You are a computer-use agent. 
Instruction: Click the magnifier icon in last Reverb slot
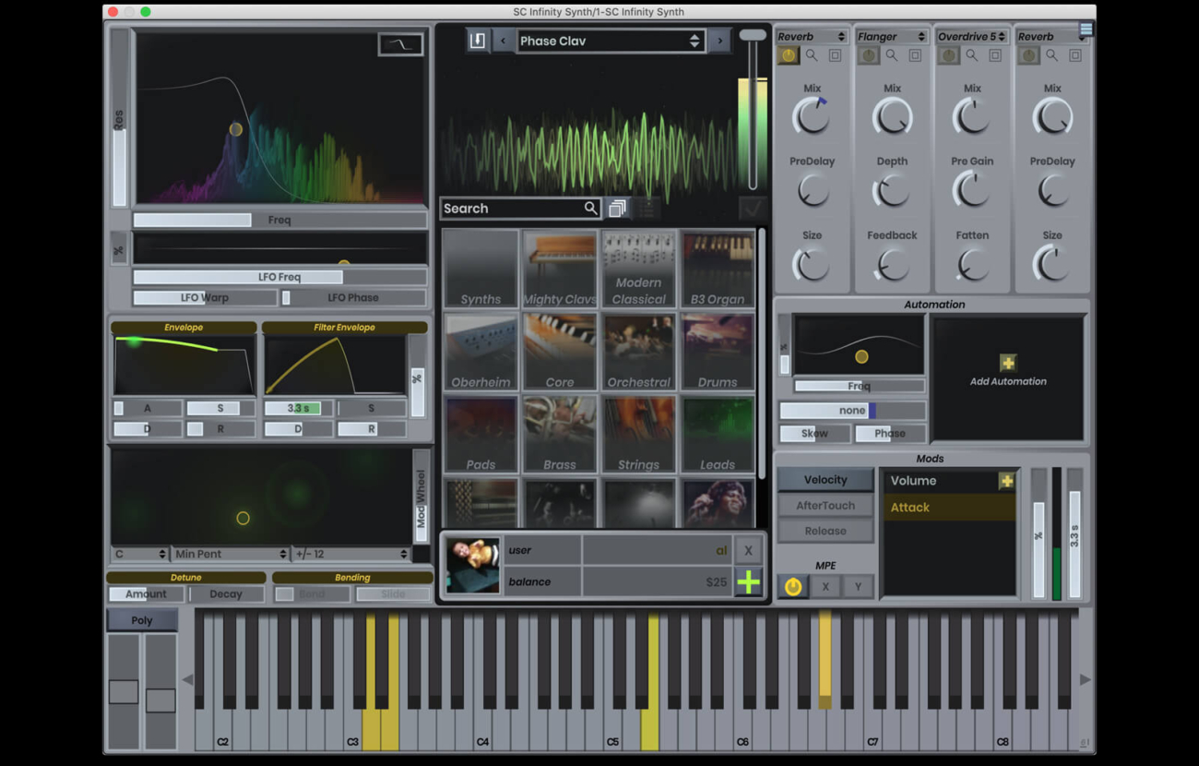point(1051,55)
